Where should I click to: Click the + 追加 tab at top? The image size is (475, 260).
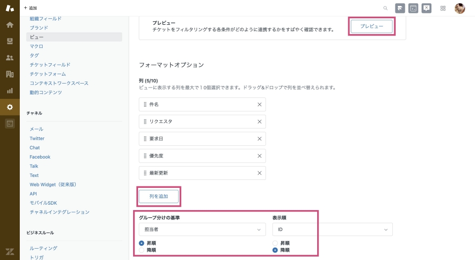click(30, 8)
